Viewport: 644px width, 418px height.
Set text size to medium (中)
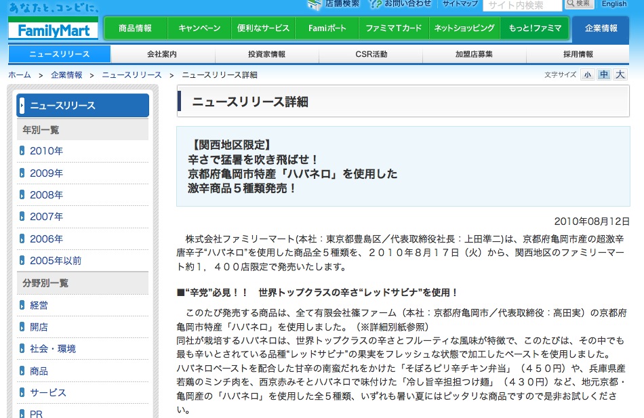click(604, 75)
